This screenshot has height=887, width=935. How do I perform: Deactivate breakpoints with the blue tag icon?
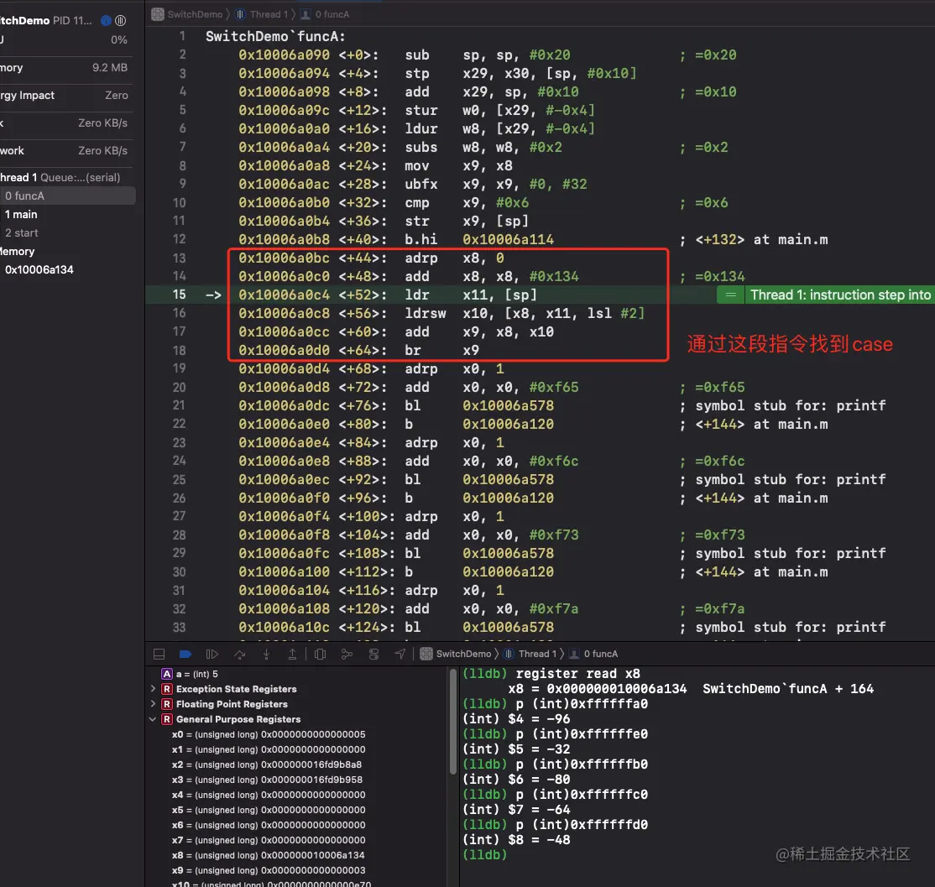(x=185, y=654)
